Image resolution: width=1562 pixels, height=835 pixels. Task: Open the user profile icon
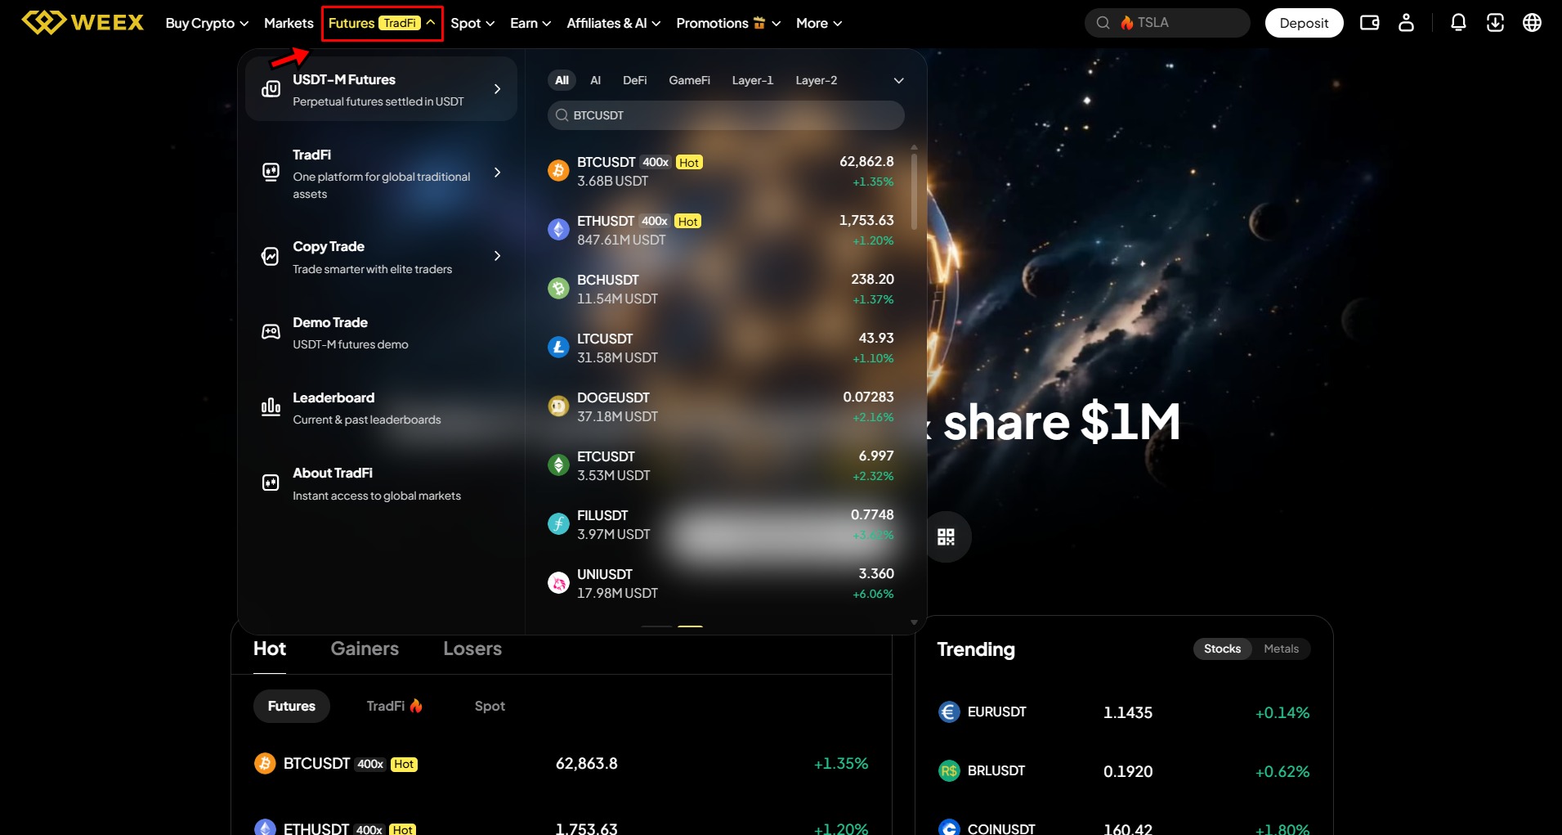click(x=1406, y=23)
